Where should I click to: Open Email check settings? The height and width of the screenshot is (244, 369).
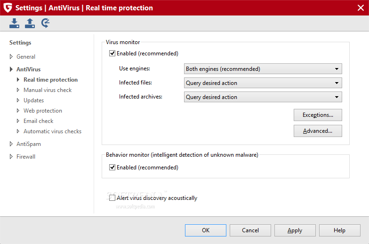(39, 121)
